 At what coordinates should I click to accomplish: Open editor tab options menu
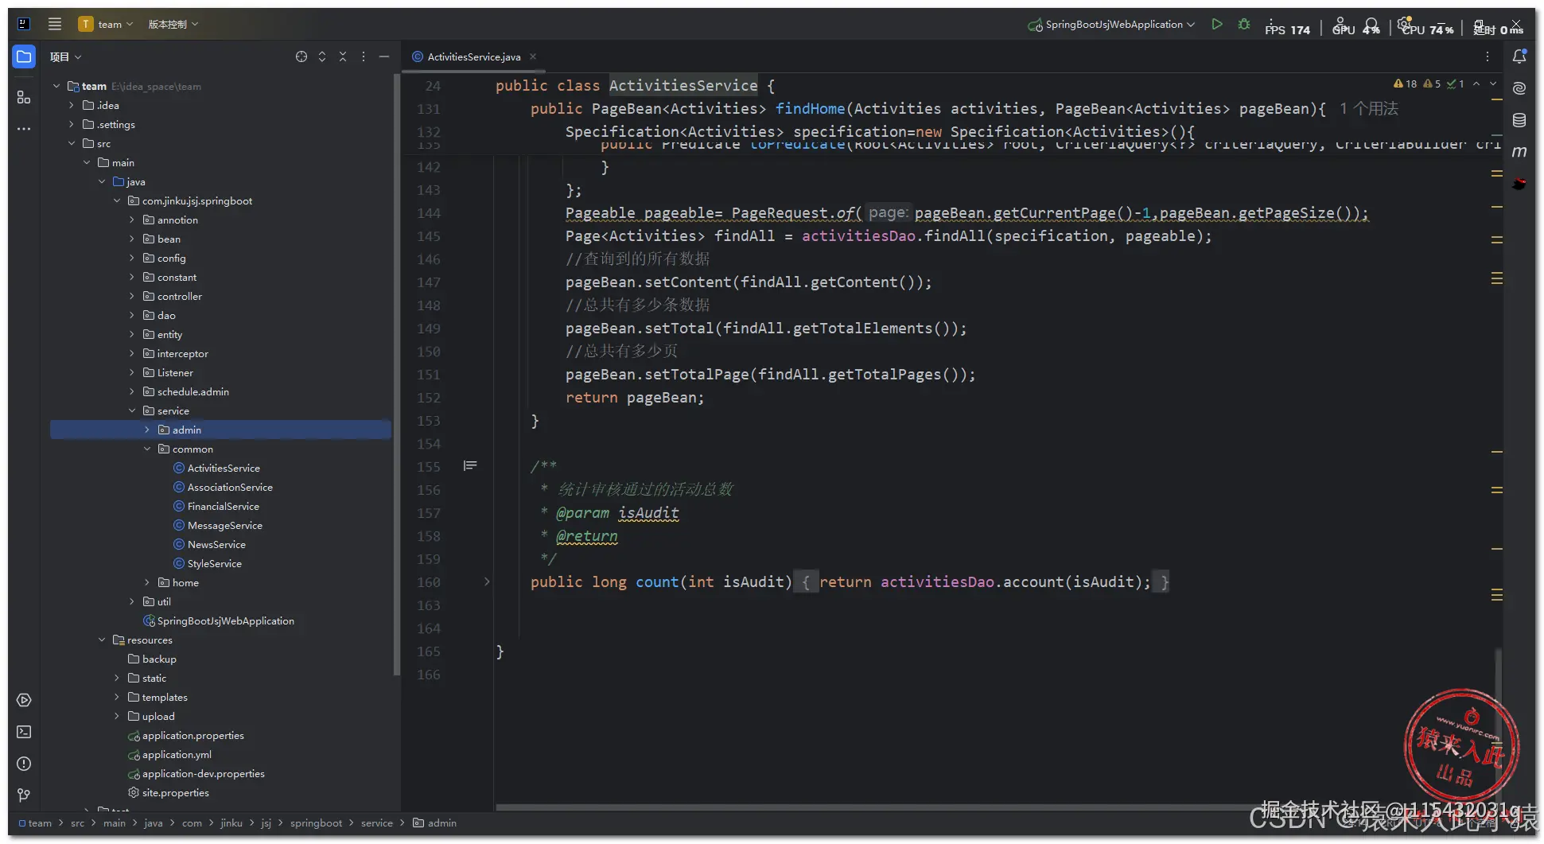point(1488,56)
